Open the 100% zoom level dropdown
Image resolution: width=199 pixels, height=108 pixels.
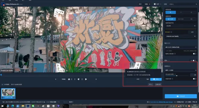[x=147, y=4]
